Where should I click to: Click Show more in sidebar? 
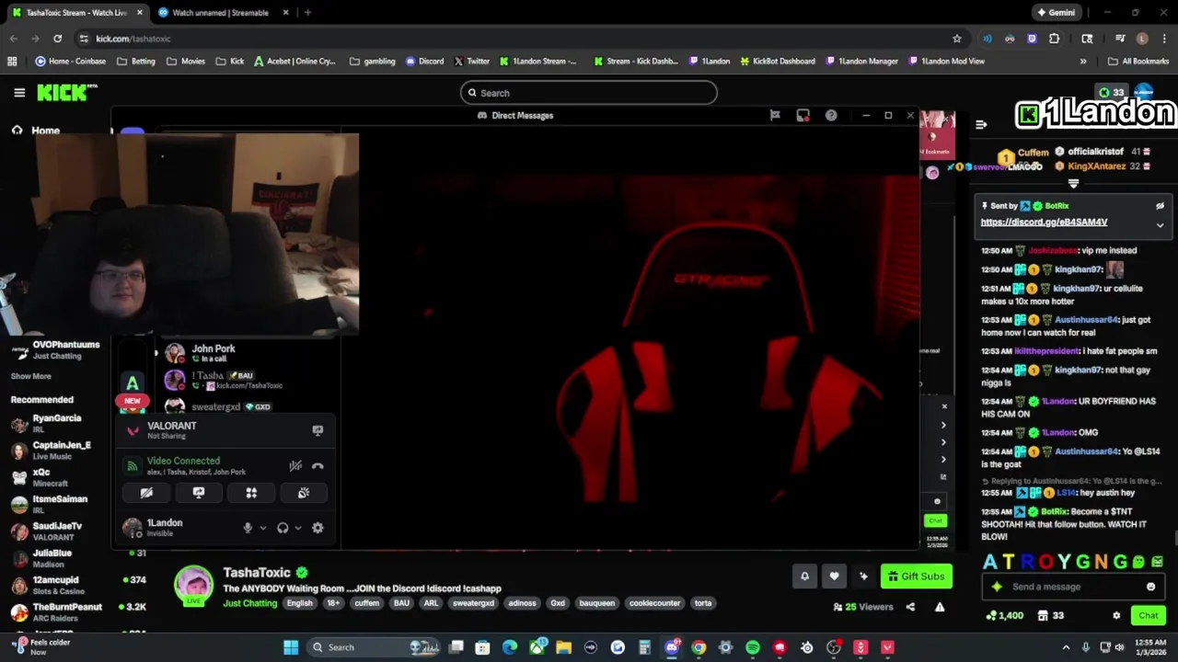pos(30,376)
